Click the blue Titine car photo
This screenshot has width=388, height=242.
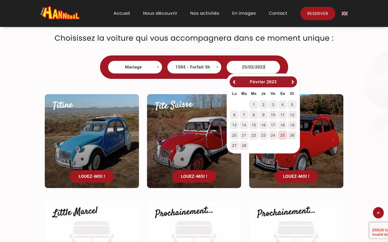pos(92,141)
